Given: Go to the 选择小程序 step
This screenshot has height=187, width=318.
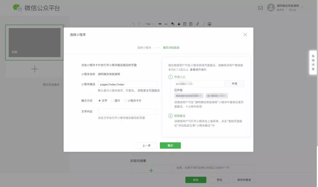Looking at the screenshot, I should tap(144, 48).
